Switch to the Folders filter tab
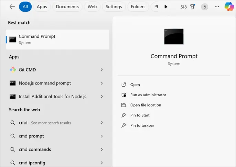 pyautogui.click(x=138, y=7)
